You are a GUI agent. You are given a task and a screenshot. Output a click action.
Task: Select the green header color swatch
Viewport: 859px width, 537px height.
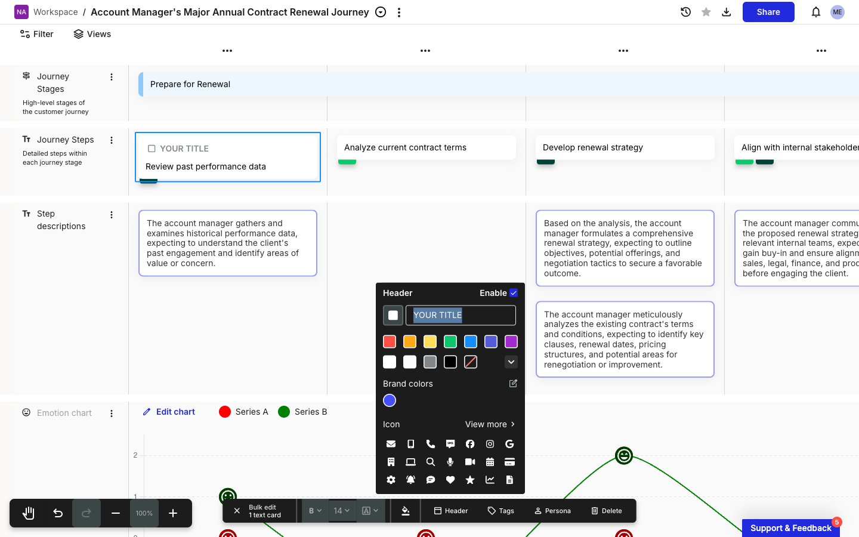pyautogui.click(x=450, y=341)
